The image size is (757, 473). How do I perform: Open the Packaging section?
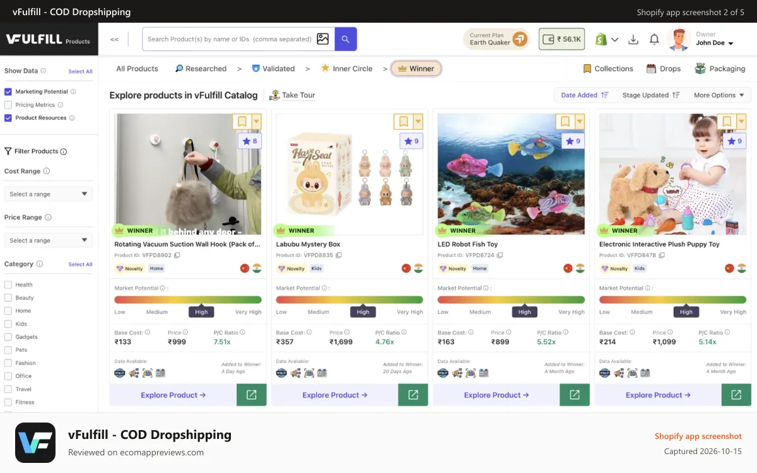[x=720, y=69]
